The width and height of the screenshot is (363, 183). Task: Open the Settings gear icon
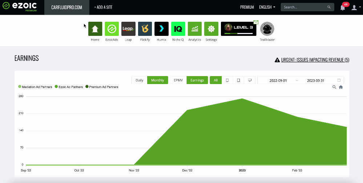211,29
